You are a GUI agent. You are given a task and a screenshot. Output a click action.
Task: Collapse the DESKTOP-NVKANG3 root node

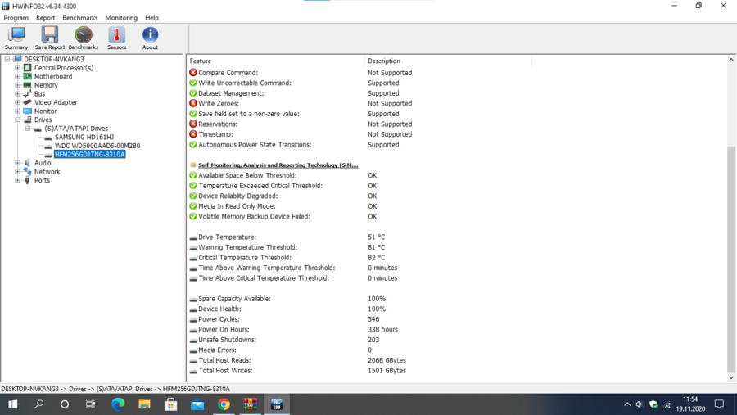point(7,59)
